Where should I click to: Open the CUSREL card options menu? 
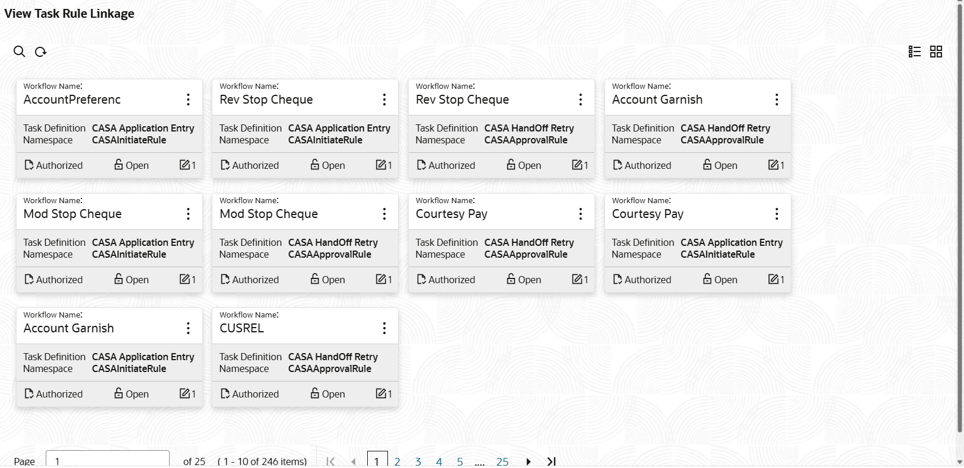click(x=384, y=328)
